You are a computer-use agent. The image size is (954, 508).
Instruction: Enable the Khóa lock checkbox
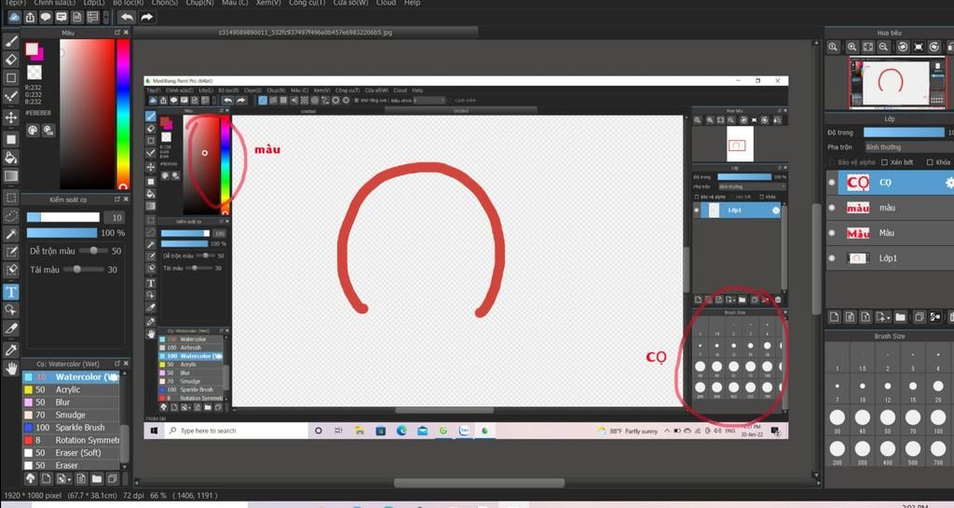(x=930, y=162)
